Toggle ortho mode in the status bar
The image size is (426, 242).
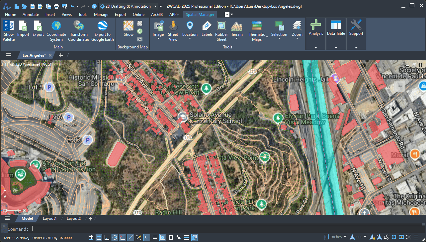tap(107, 237)
